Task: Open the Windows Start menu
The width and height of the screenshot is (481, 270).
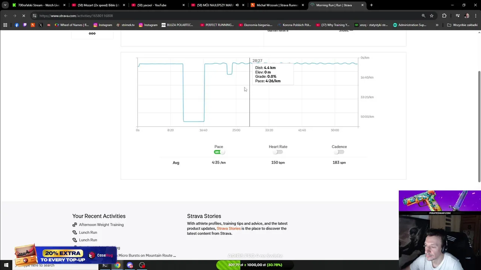Action: pos(6,265)
